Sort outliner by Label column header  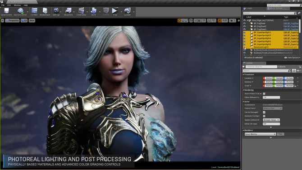(x=249, y=17)
